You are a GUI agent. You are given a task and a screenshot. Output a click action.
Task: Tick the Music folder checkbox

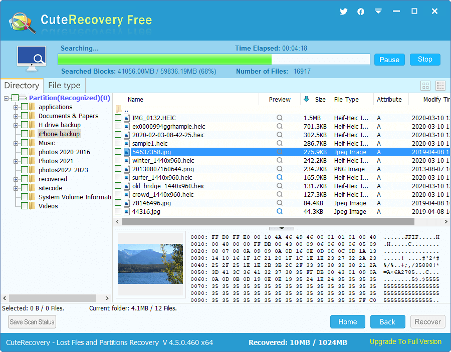coord(25,143)
